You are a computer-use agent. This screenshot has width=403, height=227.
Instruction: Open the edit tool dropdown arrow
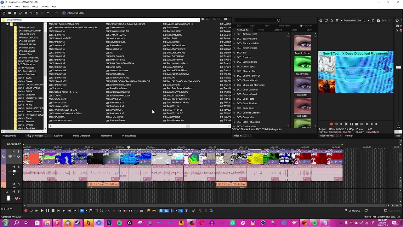pos(86,211)
